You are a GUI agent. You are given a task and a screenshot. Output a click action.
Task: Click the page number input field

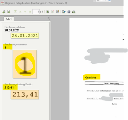tap(36, 12)
